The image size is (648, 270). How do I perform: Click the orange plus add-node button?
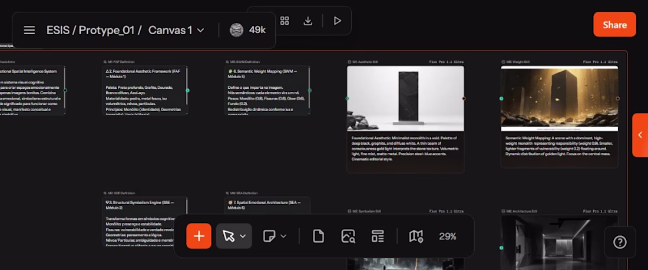(x=199, y=236)
